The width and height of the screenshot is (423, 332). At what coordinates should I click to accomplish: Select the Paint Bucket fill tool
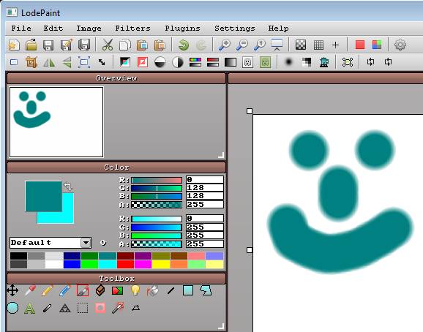[x=152, y=291]
